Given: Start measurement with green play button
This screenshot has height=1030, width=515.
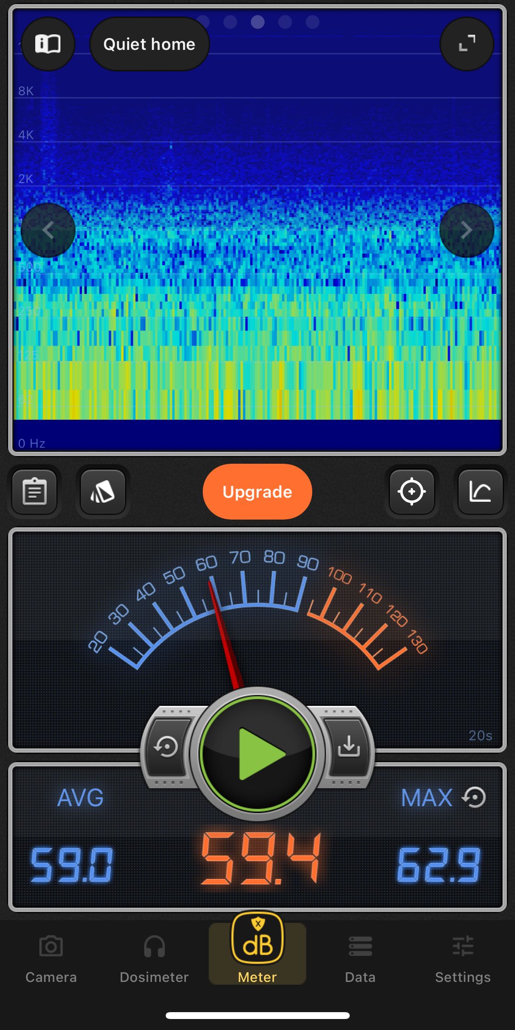Looking at the screenshot, I should (258, 754).
